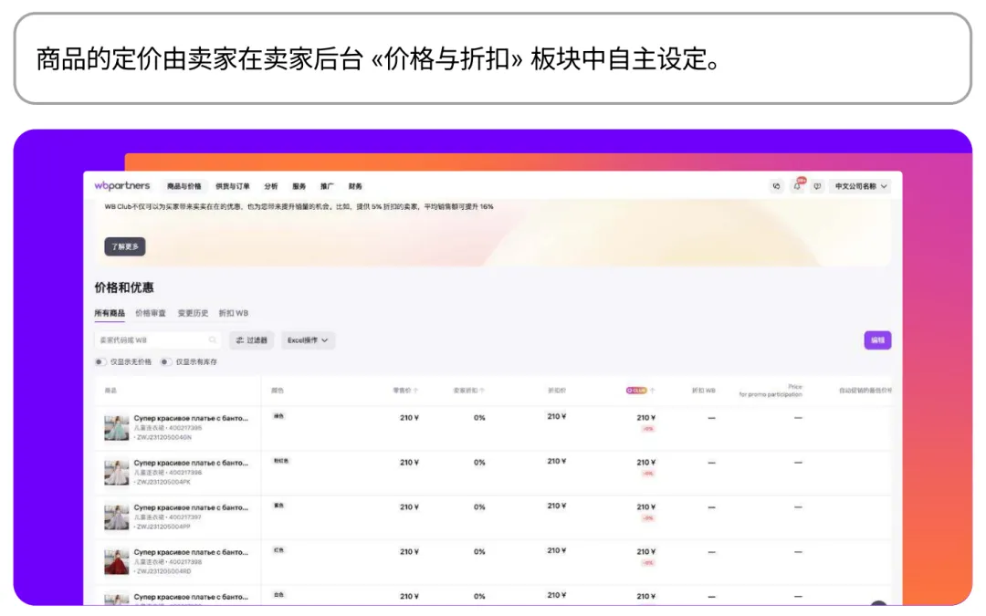The width and height of the screenshot is (986, 616).
Task: Click the exchange icon in top bar
Action: point(777,186)
